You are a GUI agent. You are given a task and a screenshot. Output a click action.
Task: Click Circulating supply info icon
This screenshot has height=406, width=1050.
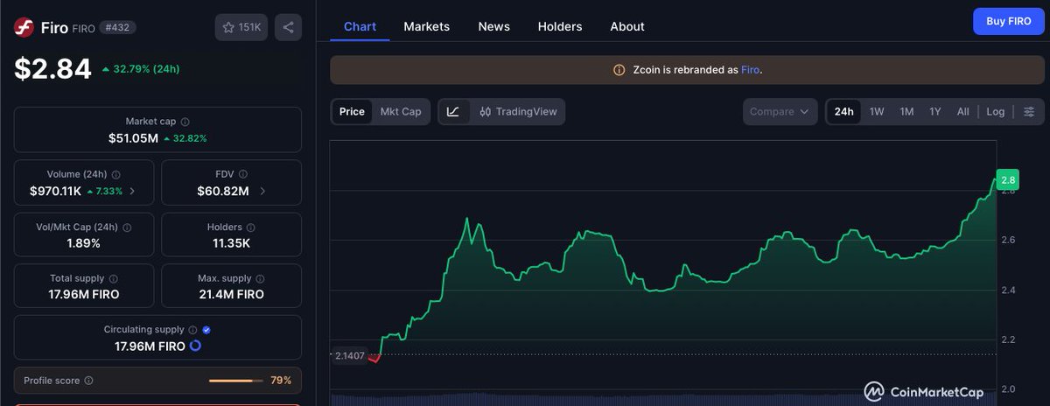192,330
